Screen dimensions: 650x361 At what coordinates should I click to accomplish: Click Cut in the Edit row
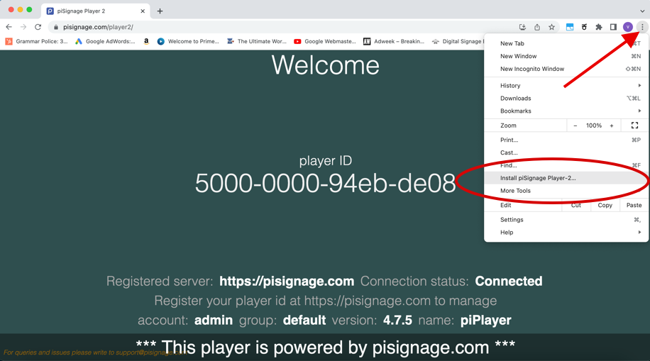575,205
